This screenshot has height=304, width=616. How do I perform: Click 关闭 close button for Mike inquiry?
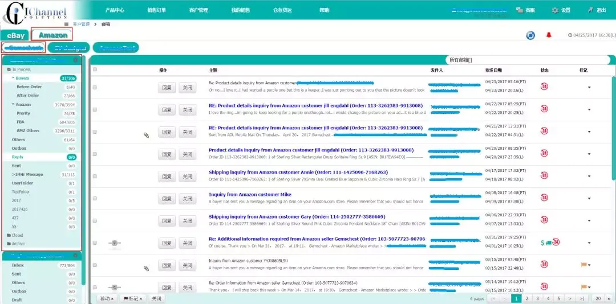(188, 199)
